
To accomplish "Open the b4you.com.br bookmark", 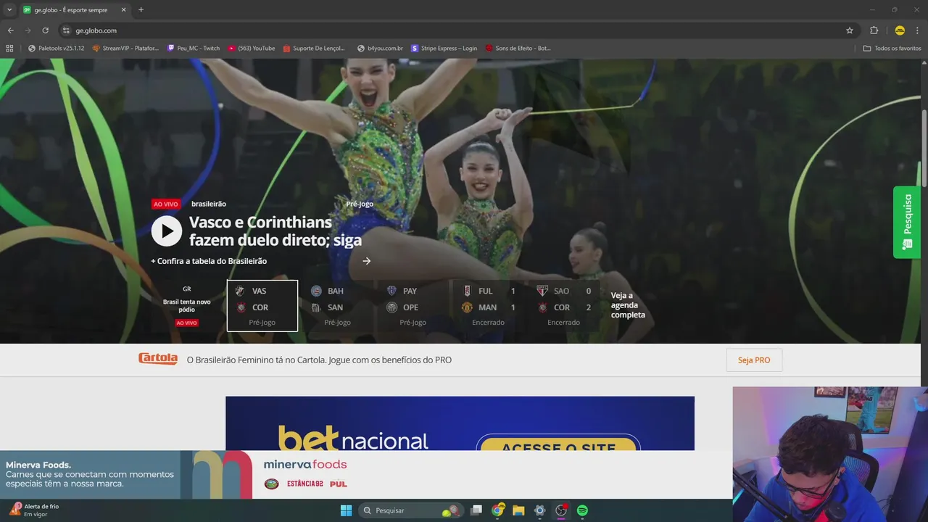I will click(x=380, y=48).
